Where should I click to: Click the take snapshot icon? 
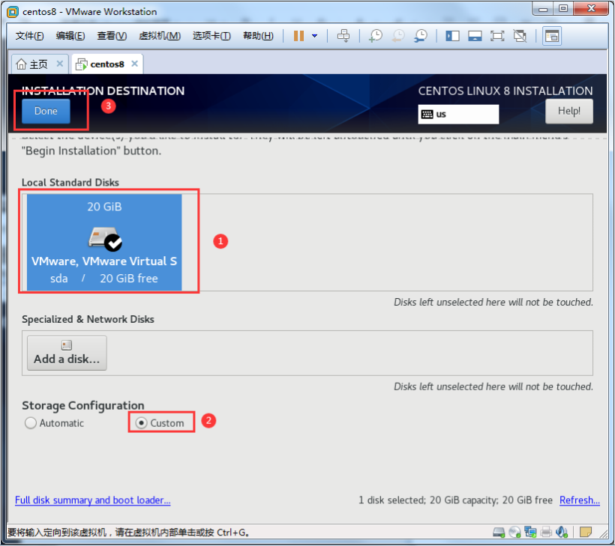376,36
